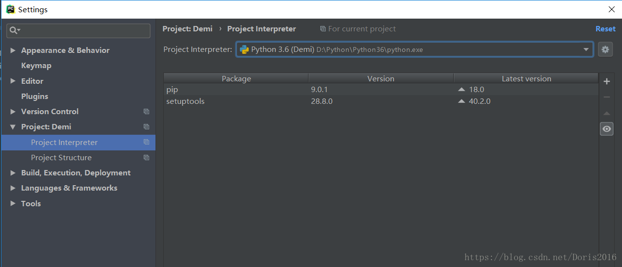Click the gear icon next to the interpreter dropdown
The image size is (622, 267).
coord(605,49)
